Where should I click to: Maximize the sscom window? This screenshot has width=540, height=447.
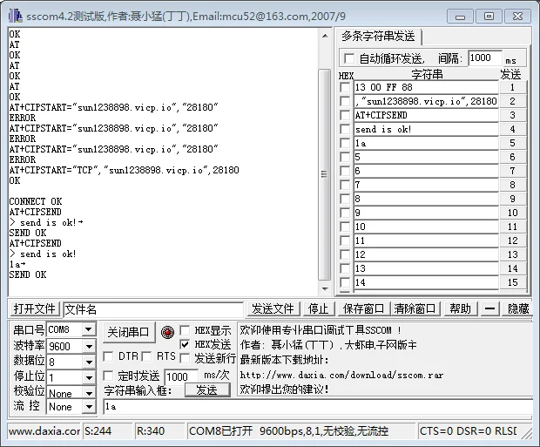pos(489,17)
